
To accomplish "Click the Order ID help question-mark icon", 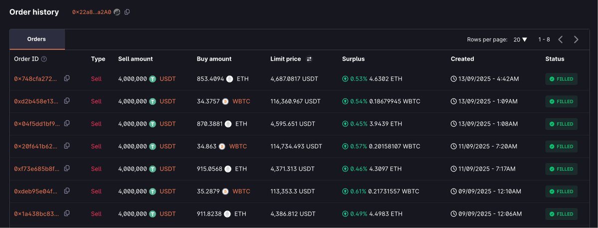I will click(x=44, y=59).
